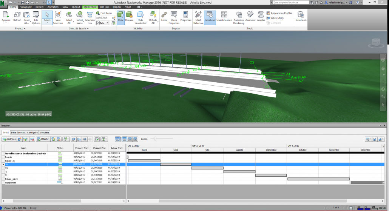This screenshot has height=211, width=389.
Task: Launch Autodesk Rendering from ribbon
Action: coord(239,17)
